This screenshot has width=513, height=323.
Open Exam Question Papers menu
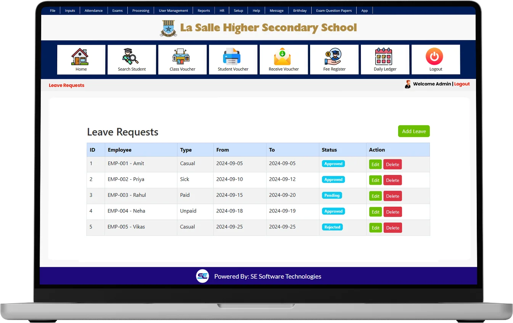(x=334, y=11)
